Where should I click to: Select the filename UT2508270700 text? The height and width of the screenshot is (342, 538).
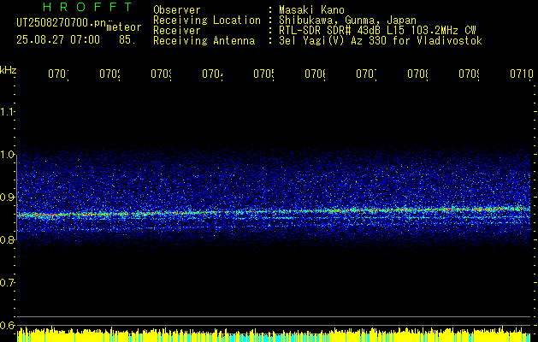61,23
